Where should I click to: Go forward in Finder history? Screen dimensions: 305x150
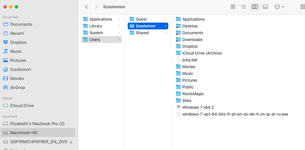coord(96,7)
